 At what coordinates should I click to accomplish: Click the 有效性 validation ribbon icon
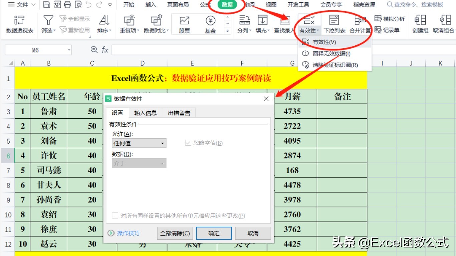click(x=309, y=20)
